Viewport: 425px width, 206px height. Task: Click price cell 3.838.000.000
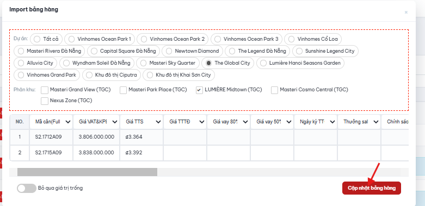coord(96,153)
